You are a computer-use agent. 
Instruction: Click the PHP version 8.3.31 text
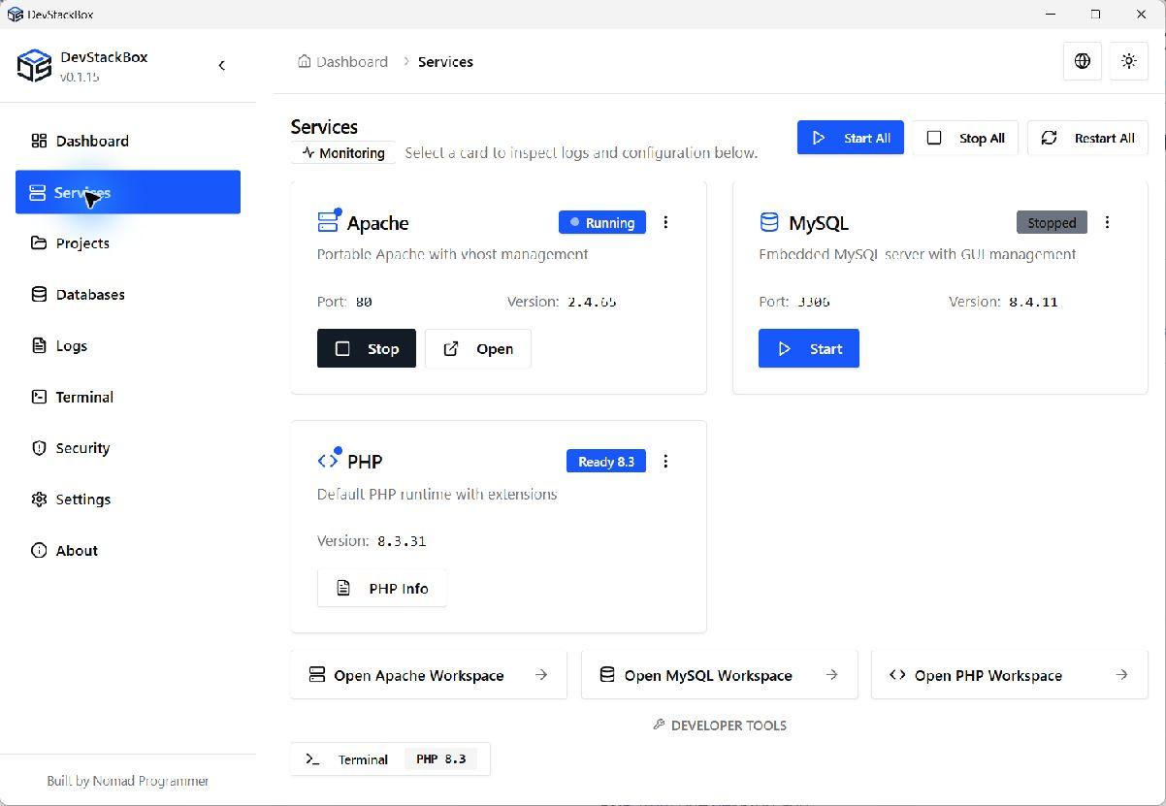[402, 541]
